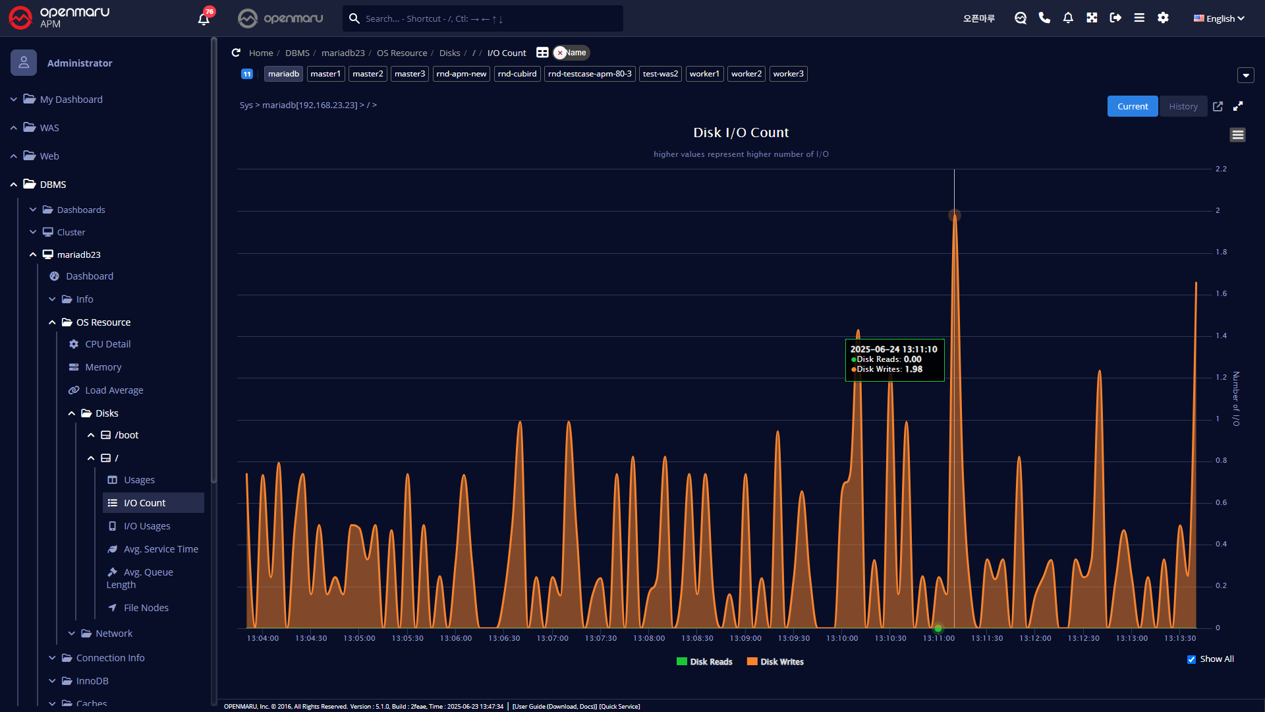Viewport: 1265px width, 712px height.
Task: Refresh page using breadcrumb reload icon
Action: pyautogui.click(x=236, y=53)
